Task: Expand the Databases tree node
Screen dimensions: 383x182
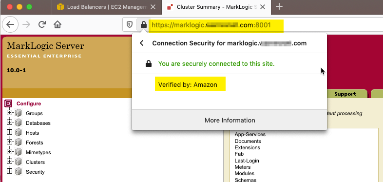Action: [x=9, y=122]
